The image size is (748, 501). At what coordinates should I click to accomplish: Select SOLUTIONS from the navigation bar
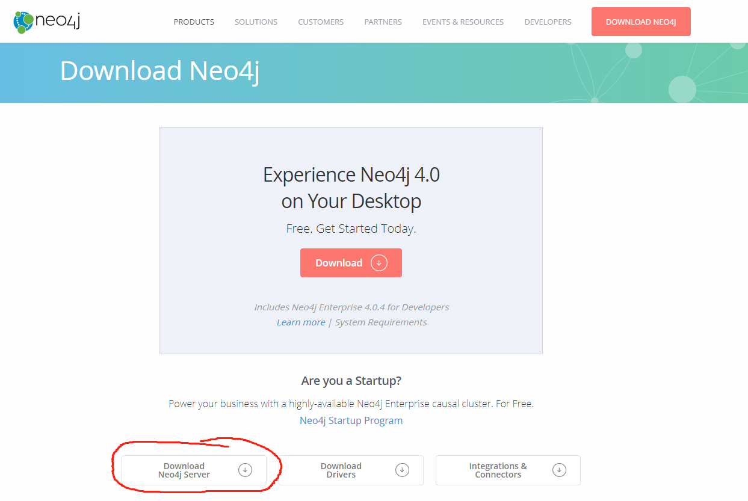256,22
